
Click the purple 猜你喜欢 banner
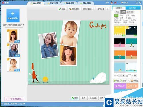(120, 86)
